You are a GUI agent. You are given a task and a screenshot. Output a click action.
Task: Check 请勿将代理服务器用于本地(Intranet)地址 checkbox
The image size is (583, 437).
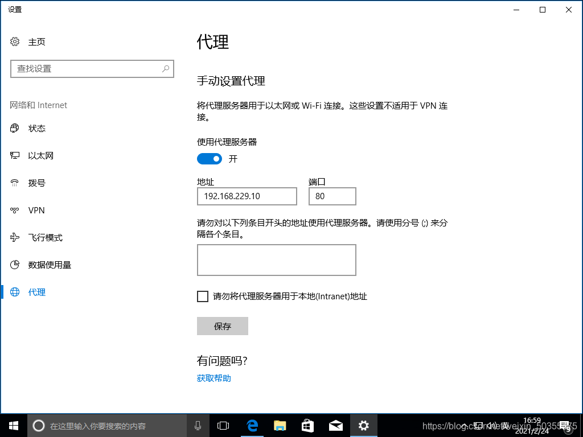coord(203,296)
